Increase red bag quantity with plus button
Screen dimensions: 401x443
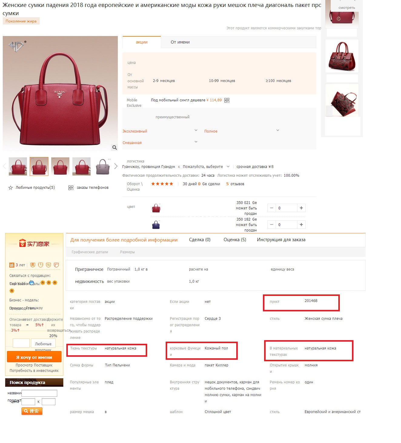click(301, 208)
